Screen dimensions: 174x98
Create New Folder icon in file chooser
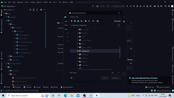pyautogui.click(x=86, y=21)
